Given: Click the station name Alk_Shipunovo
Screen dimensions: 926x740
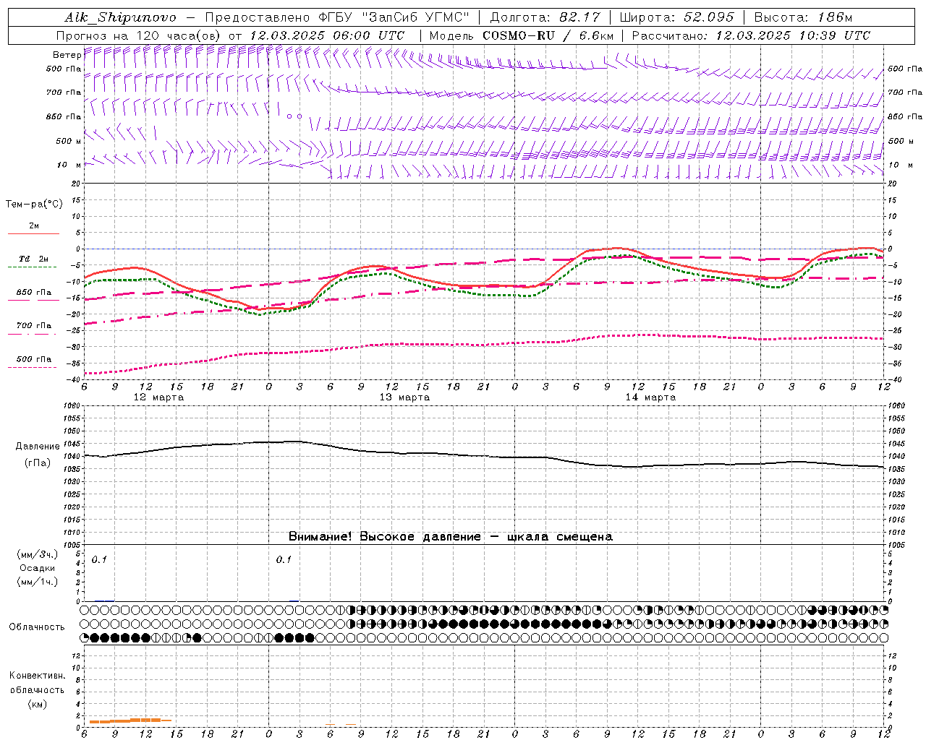Looking at the screenshot, I should point(120,17).
